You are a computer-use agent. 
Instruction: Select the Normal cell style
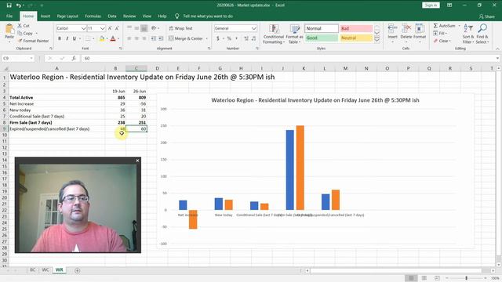click(322, 28)
